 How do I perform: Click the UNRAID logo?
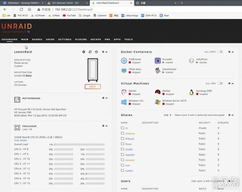click(16, 26)
